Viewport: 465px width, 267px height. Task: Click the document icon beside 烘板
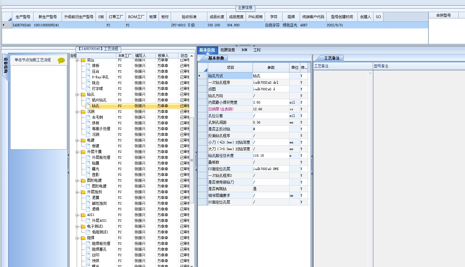(x=88, y=123)
